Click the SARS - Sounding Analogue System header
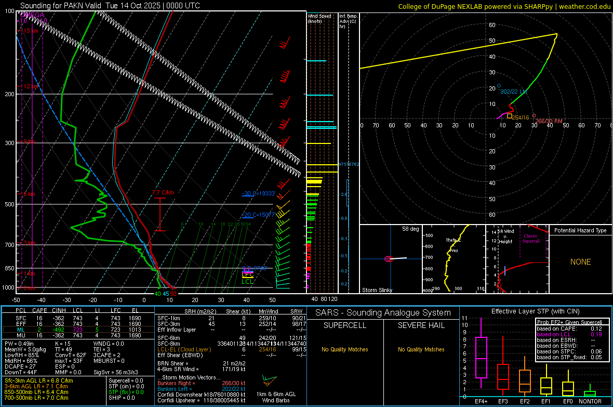The height and width of the screenshot is (407, 613). coord(383,313)
